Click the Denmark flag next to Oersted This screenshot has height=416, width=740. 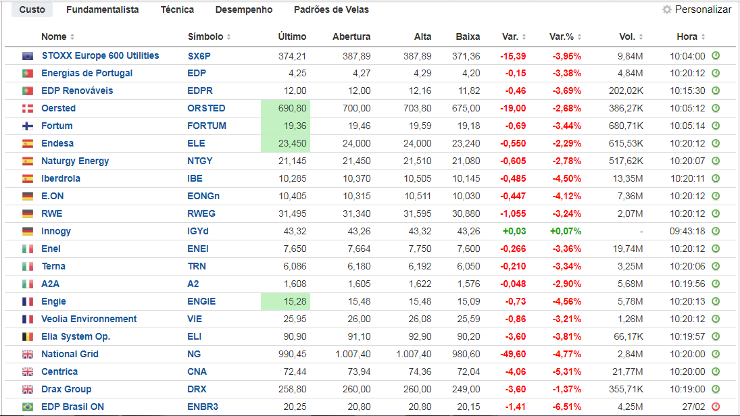coord(28,108)
